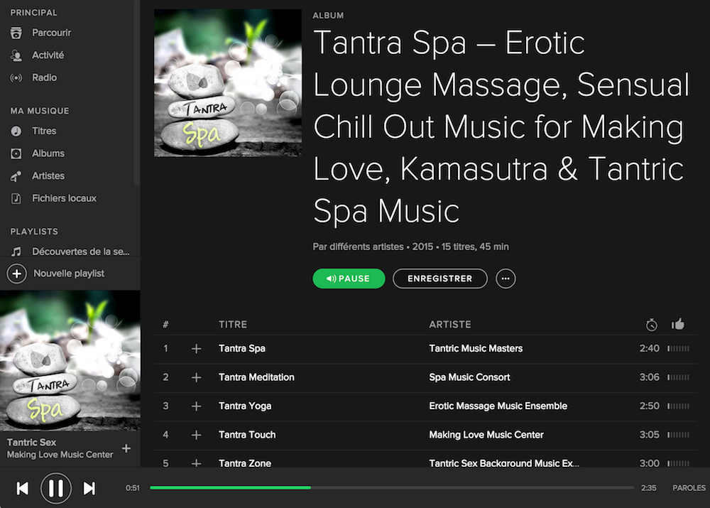This screenshot has width=710, height=508.
Task: Click the large Tantra Spa album cover
Action: pos(228,83)
